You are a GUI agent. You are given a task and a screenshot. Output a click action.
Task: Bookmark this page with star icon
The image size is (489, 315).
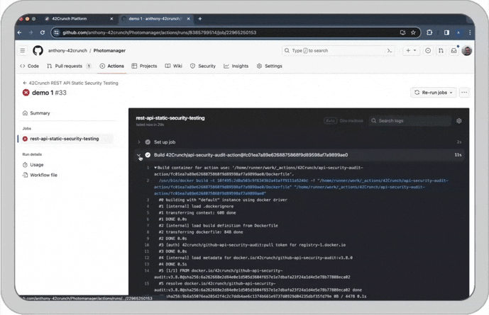413,33
